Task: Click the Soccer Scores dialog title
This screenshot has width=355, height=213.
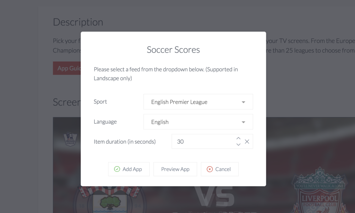Action: point(174,50)
